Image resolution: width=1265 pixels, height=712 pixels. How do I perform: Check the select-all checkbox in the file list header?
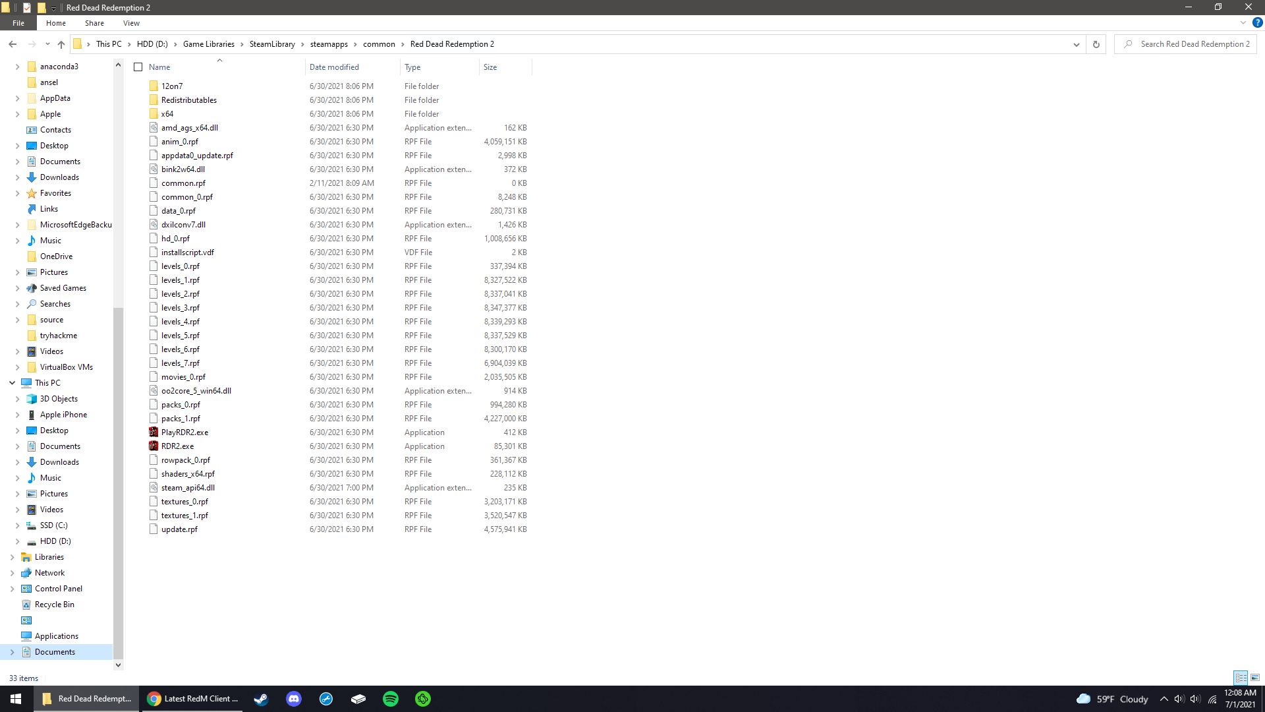click(138, 67)
